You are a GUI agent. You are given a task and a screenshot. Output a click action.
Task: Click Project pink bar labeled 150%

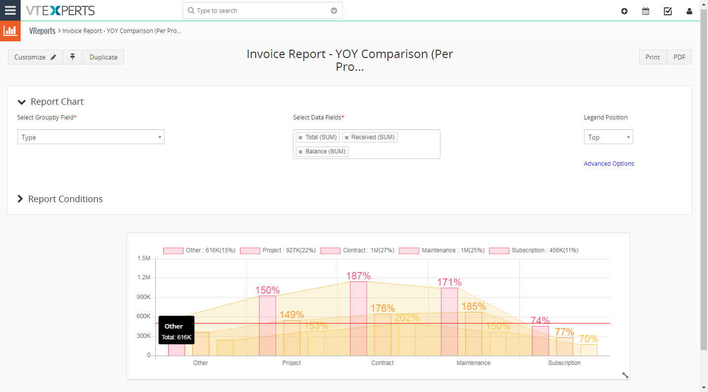point(267,326)
